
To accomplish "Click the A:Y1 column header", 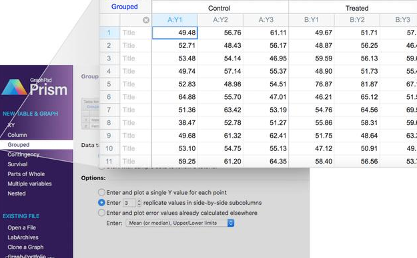I will pos(175,20).
